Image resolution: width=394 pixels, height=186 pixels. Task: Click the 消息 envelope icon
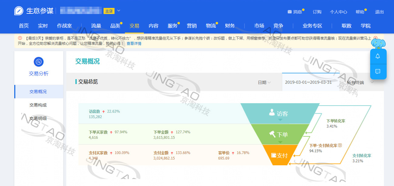point(290,12)
